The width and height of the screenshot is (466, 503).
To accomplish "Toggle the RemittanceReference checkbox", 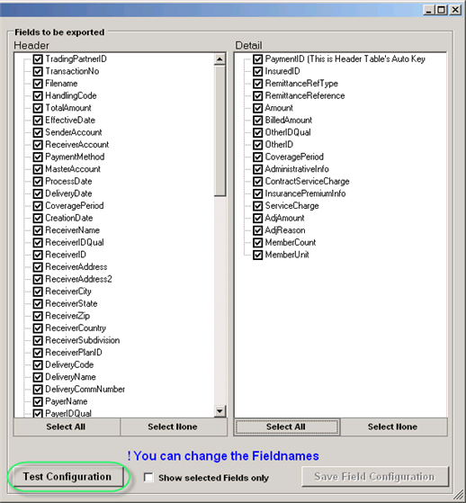I will (x=258, y=95).
